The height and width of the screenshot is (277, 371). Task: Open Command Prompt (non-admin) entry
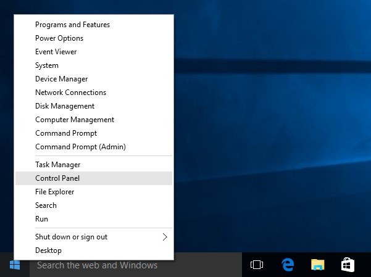point(94,133)
